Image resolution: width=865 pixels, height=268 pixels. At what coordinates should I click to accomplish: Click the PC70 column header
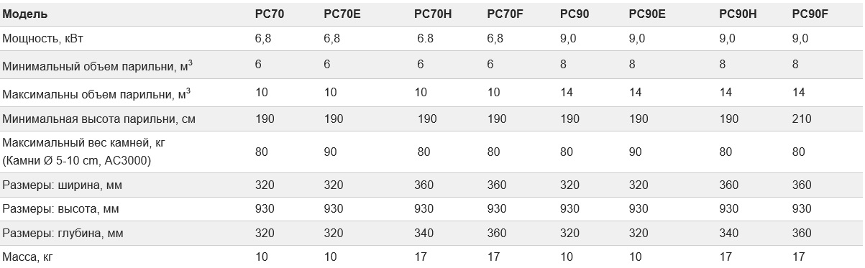click(x=270, y=13)
